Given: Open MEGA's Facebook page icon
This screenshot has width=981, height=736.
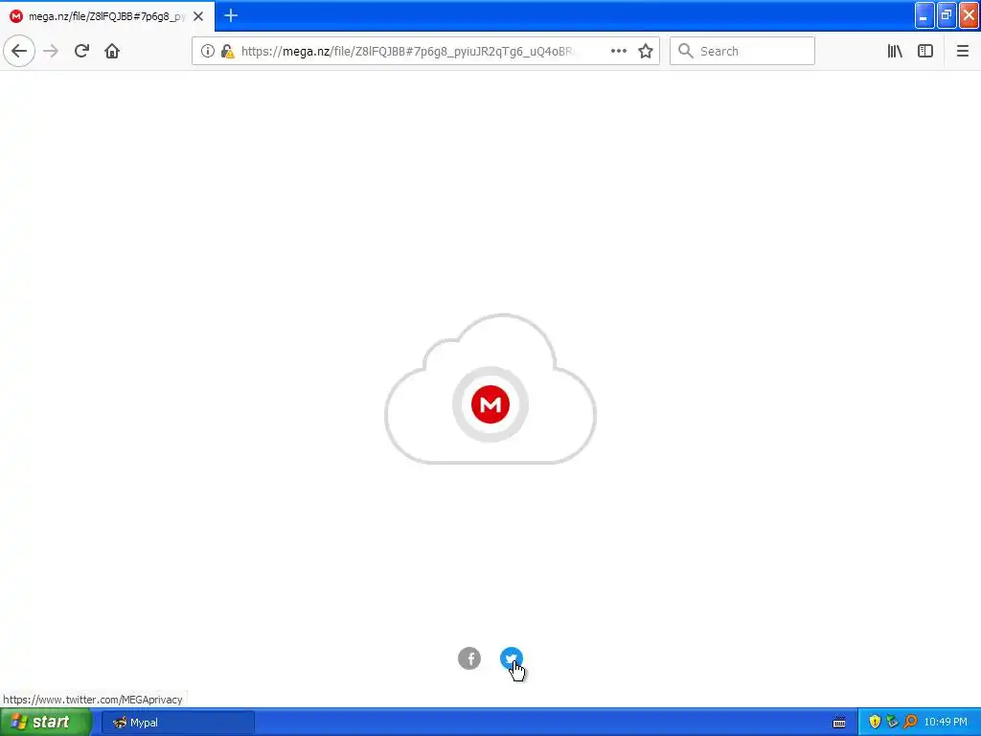Looking at the screenshot, I should [x=469, y=658].
